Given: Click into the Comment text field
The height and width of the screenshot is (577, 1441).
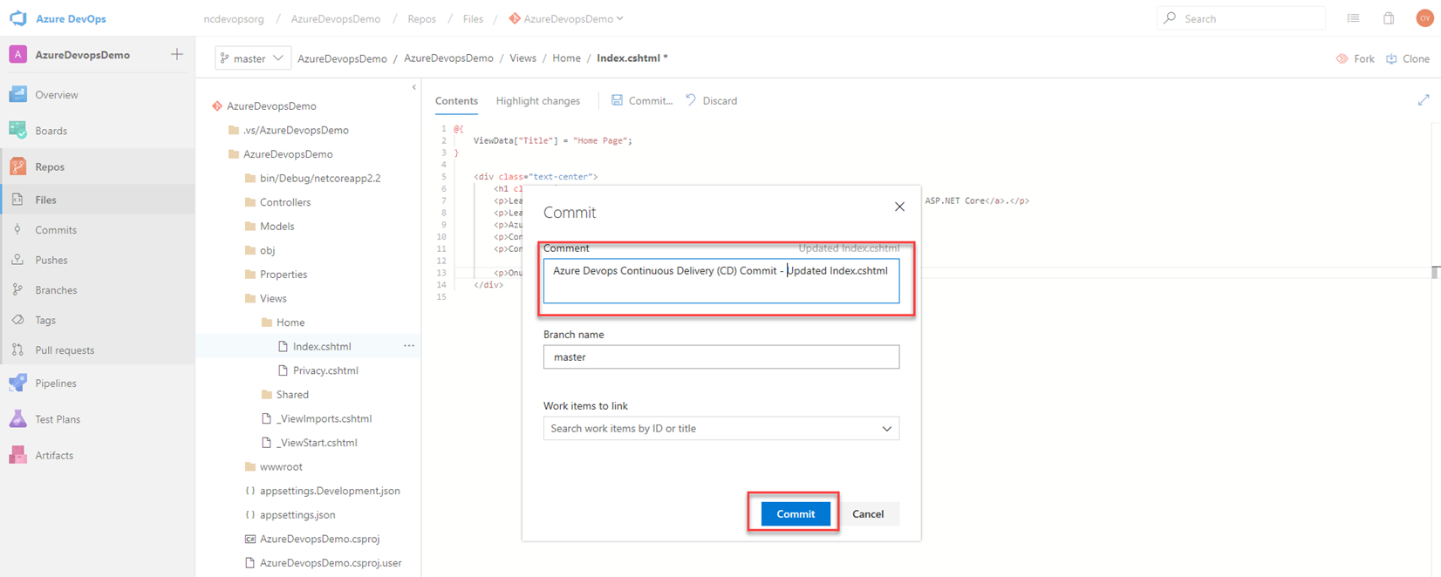Looking at the screenshot, I should tap(721, 281).
